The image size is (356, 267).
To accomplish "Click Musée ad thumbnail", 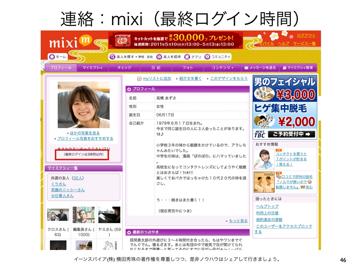I will tap(264, 182).
